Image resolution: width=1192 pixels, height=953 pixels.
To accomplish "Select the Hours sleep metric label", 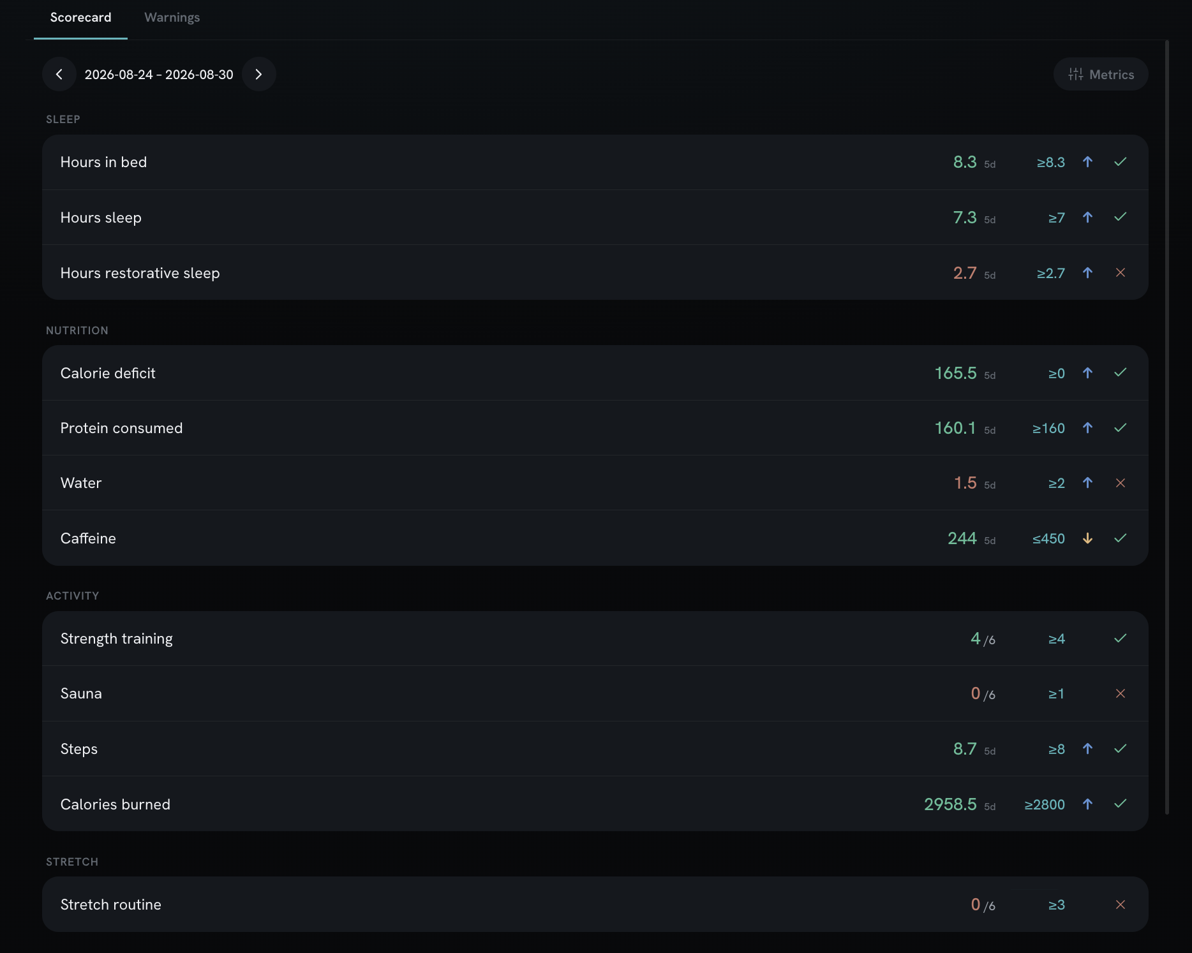I will pos(101,218).
